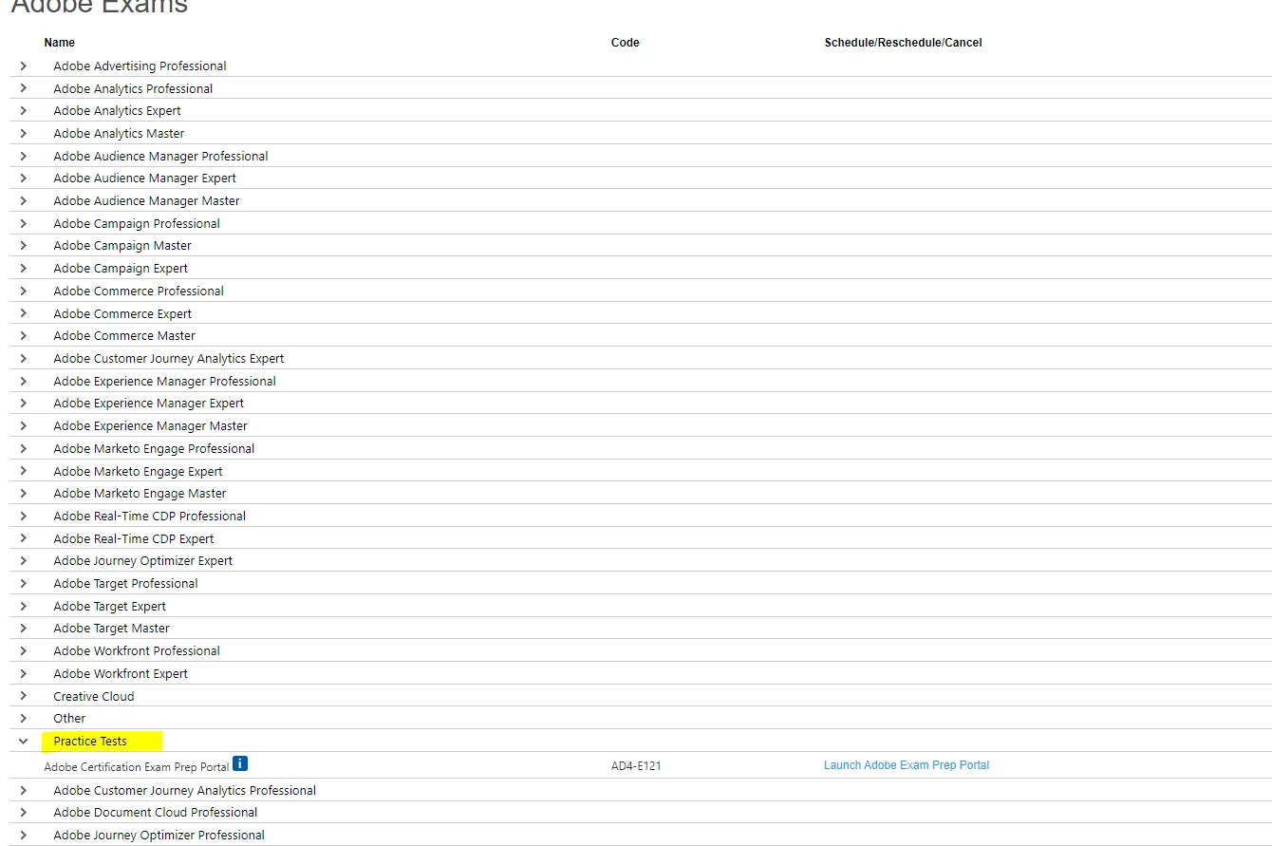Screen dimensions: 1272x846
Task: Select the Adobe Target Master label
Action: (111, 628)
